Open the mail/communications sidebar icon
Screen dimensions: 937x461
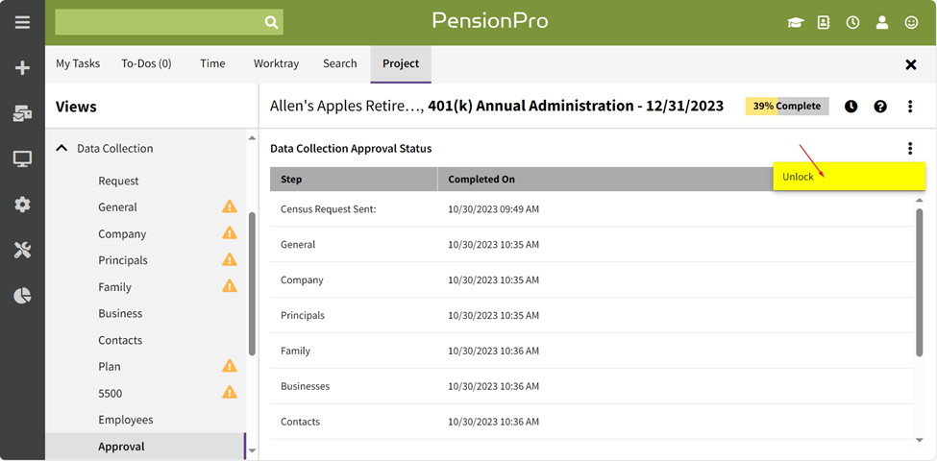click(22, 113)
